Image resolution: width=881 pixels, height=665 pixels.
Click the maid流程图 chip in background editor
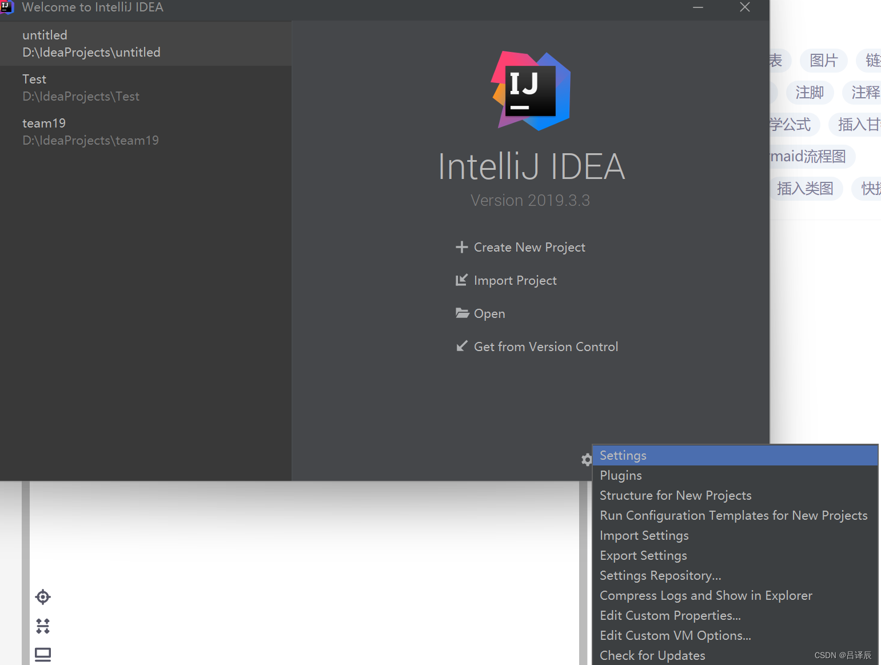point(812,157)
